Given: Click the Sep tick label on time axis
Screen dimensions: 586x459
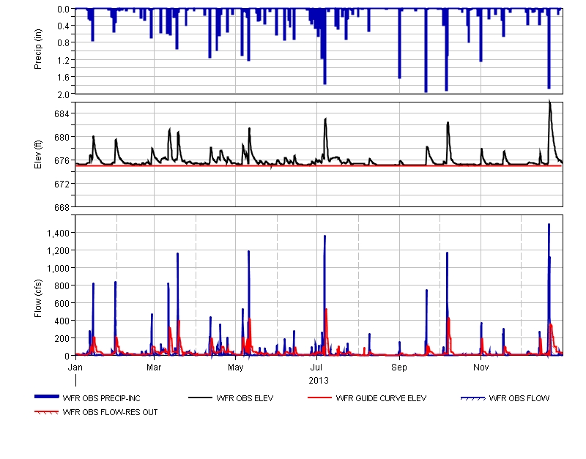Looking at the screenshot, I should click(x=399, y=367).
